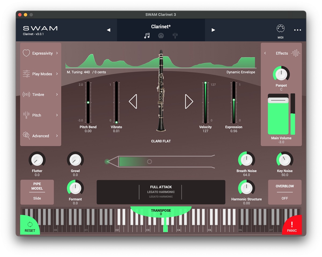Go to next preset with right arrow
The image size is (322, 257).
[x=213, y=30]
